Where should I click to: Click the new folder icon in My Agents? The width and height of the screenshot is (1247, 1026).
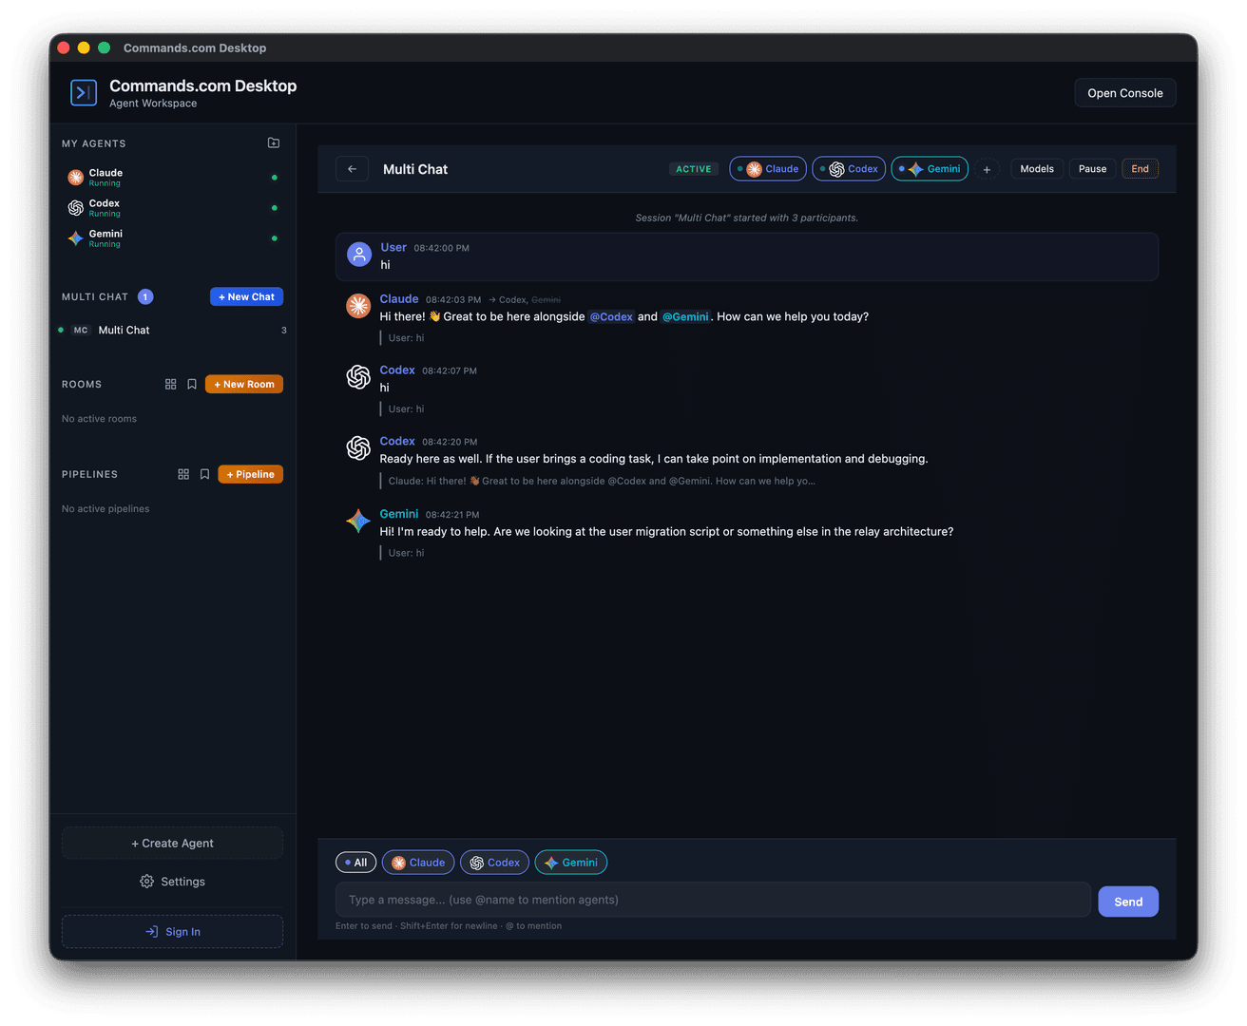pos(274,142)
